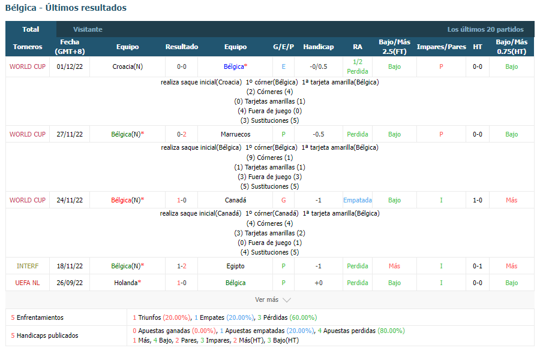Click the Handicap column header
The width and height of the screenshot is (540, 351).
coord(319,47)
